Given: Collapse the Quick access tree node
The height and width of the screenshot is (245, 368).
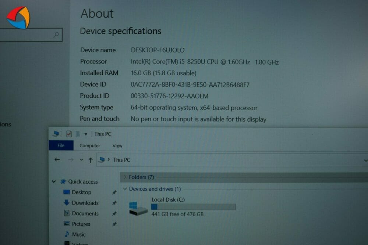Looking at the screenshot, I should pyautogui.click(x=54, y=181).
